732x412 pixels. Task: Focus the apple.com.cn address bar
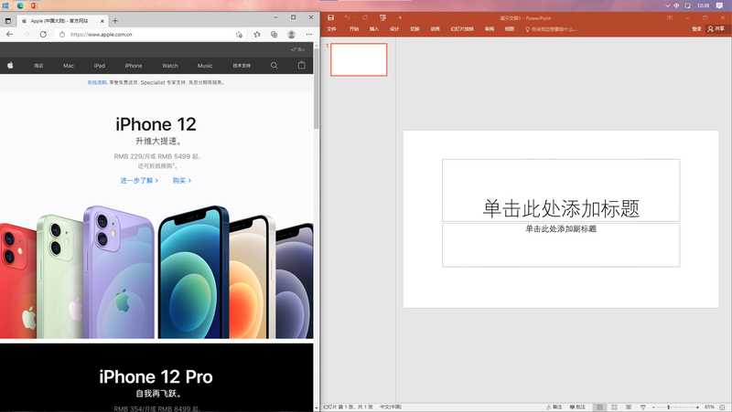[149, 35]
